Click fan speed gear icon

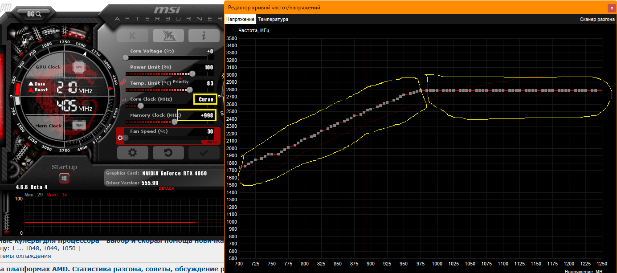click(120, 138)
